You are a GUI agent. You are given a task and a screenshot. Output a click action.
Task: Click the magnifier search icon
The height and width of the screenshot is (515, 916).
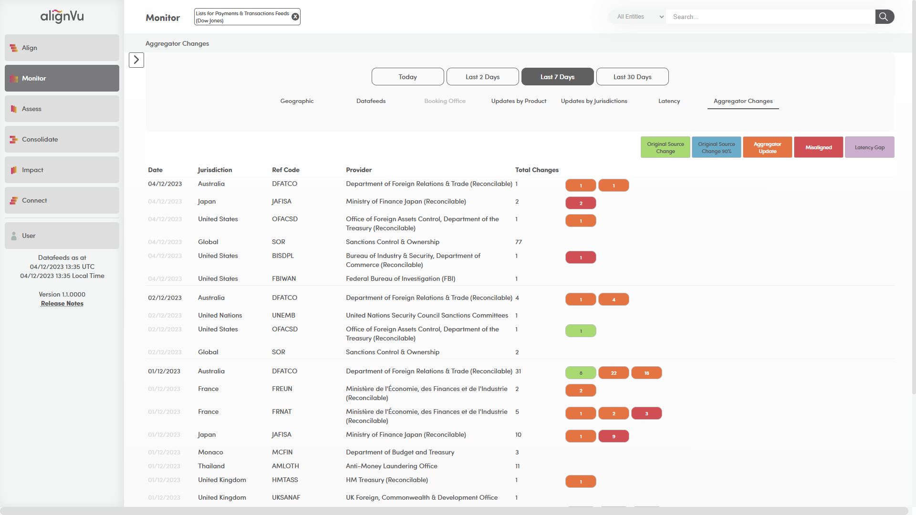884,17
